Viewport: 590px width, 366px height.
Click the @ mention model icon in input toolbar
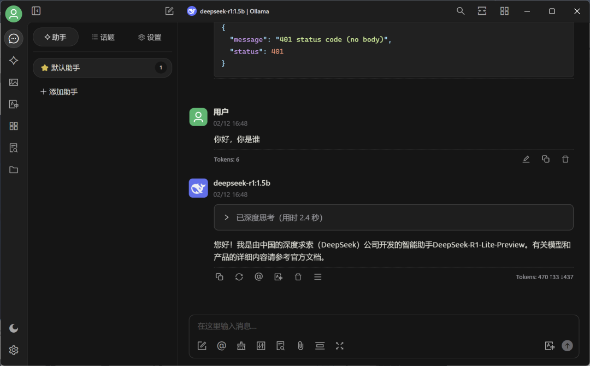coord(222,346)
